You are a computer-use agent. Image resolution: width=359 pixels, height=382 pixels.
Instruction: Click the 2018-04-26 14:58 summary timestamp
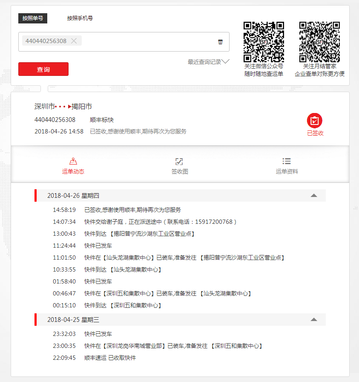[x=59, y=131]
